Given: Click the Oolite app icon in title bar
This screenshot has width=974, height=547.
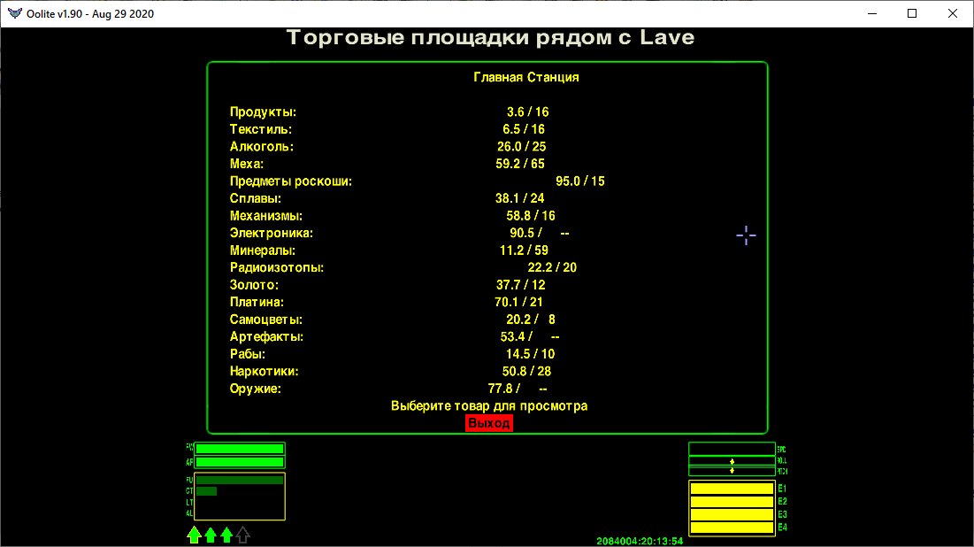Looking at the screenshot, I should 13,13.
